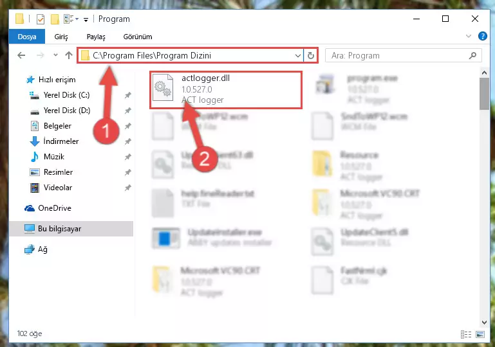Click scroll up arrow of file list
The width and height of the screenshot is (495, 347).
click(484, 73)
